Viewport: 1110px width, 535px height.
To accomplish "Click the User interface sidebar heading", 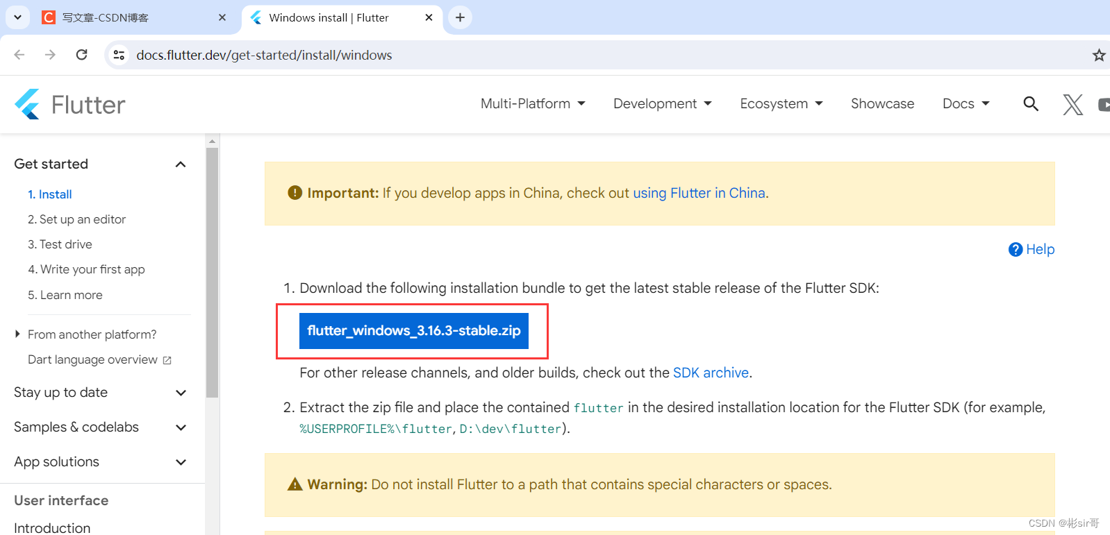I will pyautogui.click(x=61, y=500).
